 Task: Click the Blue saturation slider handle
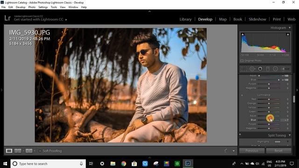tap(278, 80)
